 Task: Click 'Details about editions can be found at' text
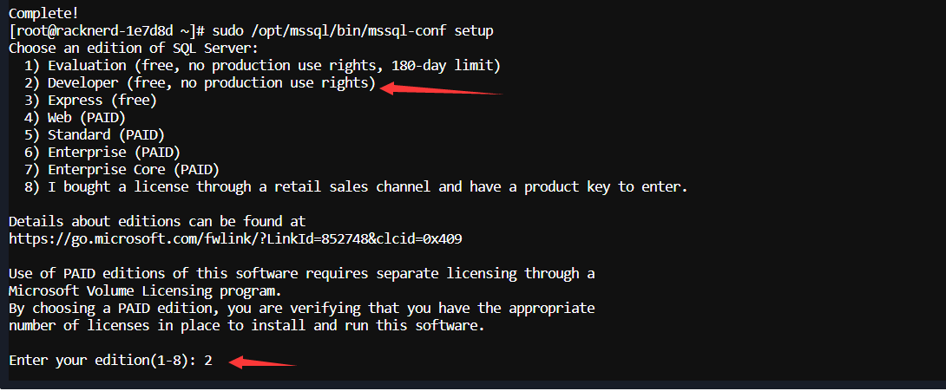pyautogui.click(x=157, y=221)
